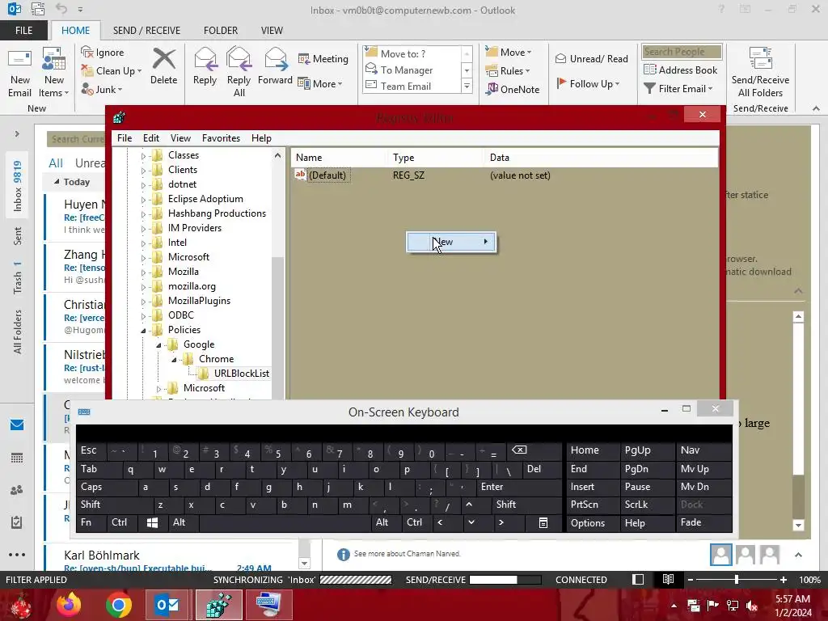Click the zoom in plus button

784,579
